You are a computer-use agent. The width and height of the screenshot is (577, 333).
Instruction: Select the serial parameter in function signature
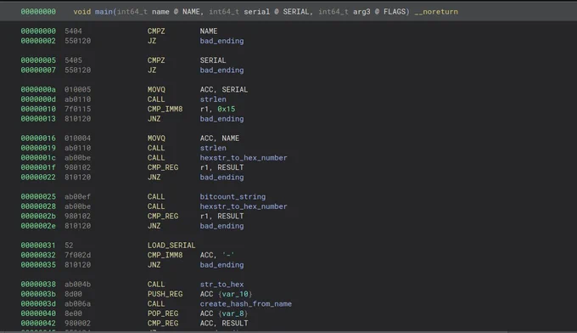point(257,12)
